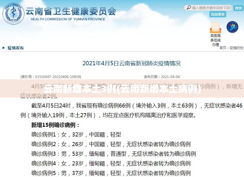Go to 首页 in breadcrumb
This screenshot has width=244, height=177.
coord(223,48)
